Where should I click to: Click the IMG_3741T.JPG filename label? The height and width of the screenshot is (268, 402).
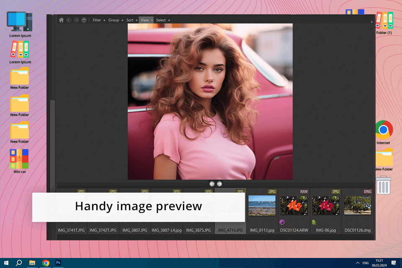click(71, 230)
